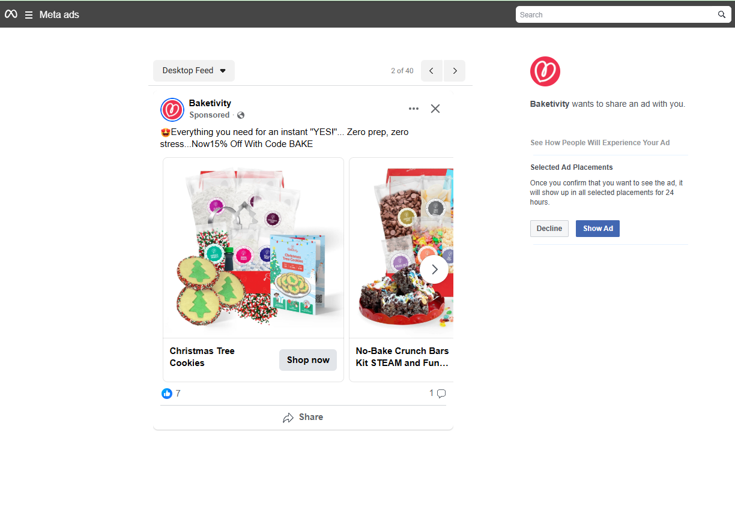Open the comments count bubble icon

pos(441,394)
